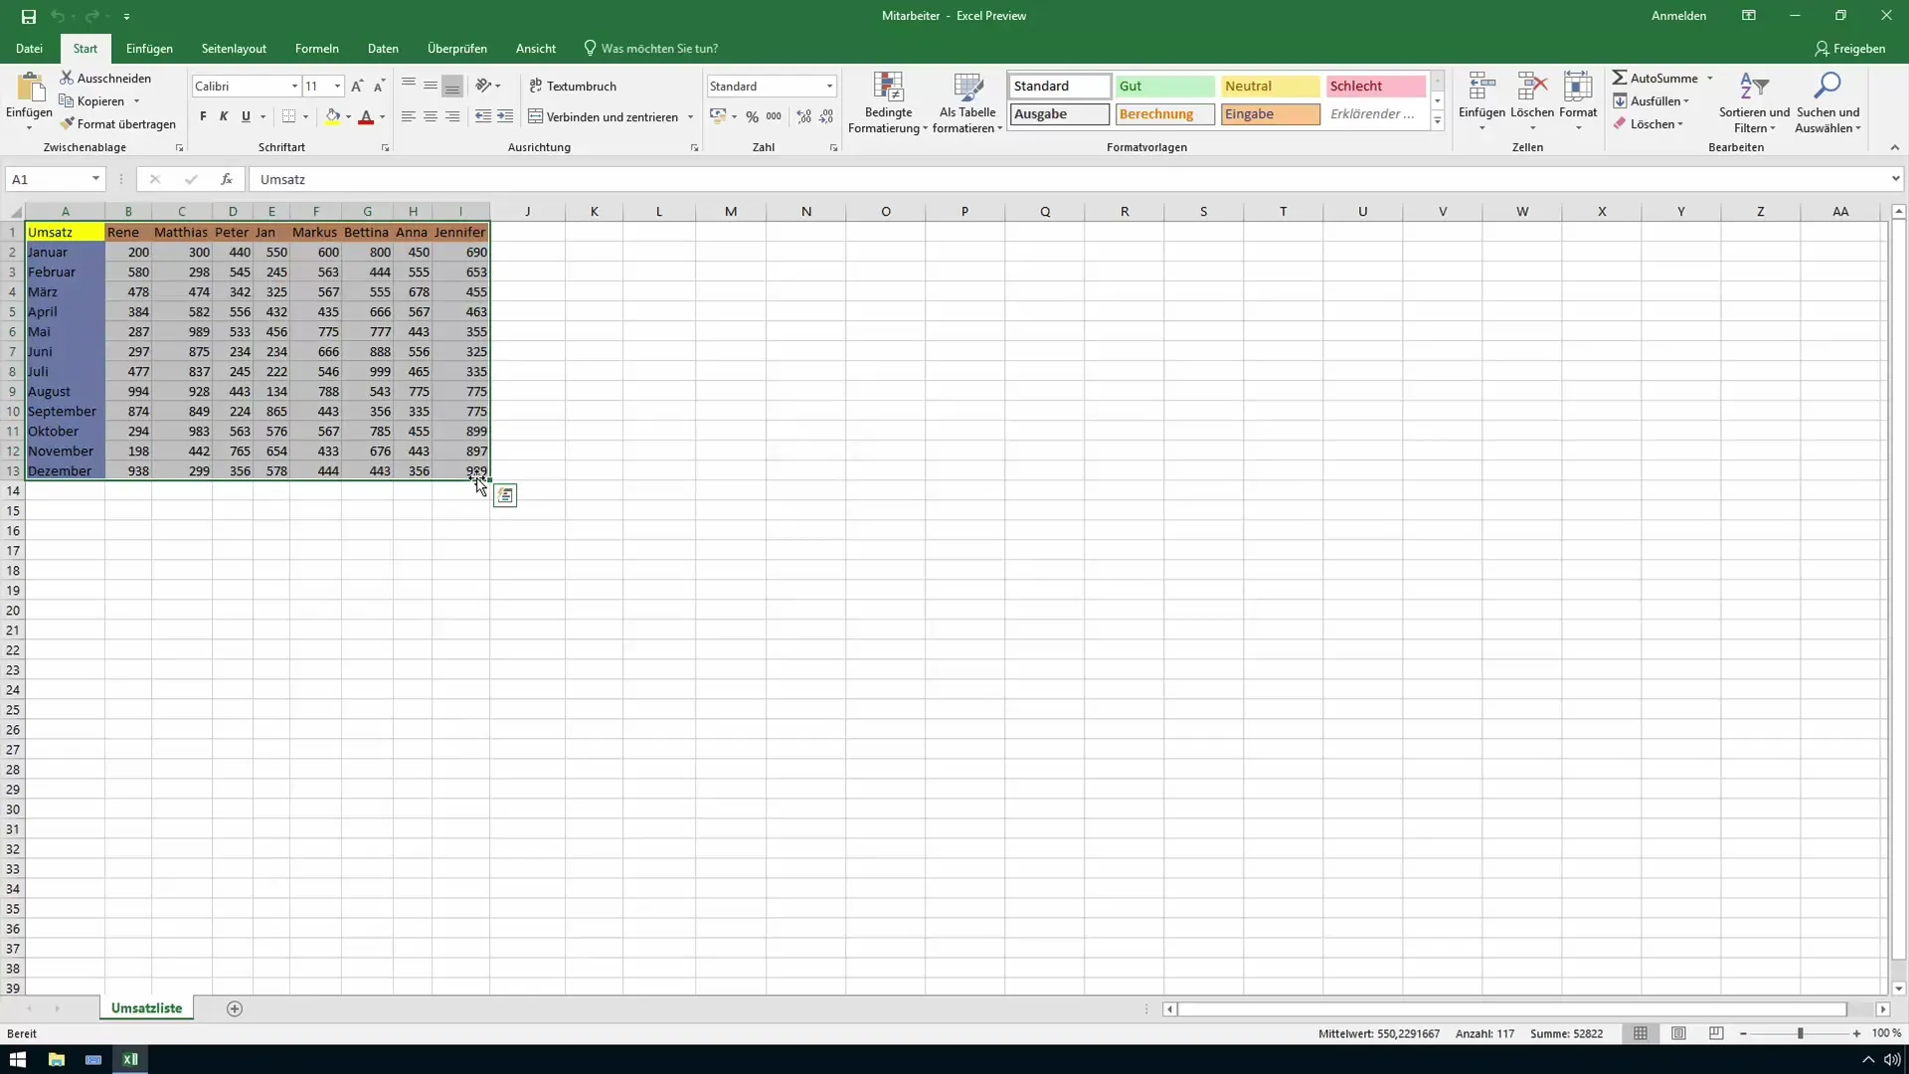The height and width of the screenshot is (1074, 1909).
Task: Click the fill color bucket icon
Action: (x=333, y=116)
